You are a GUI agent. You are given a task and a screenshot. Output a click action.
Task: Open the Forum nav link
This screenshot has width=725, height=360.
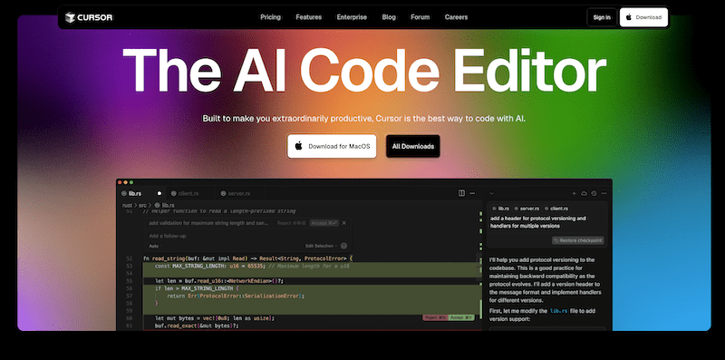pos(420,17)
